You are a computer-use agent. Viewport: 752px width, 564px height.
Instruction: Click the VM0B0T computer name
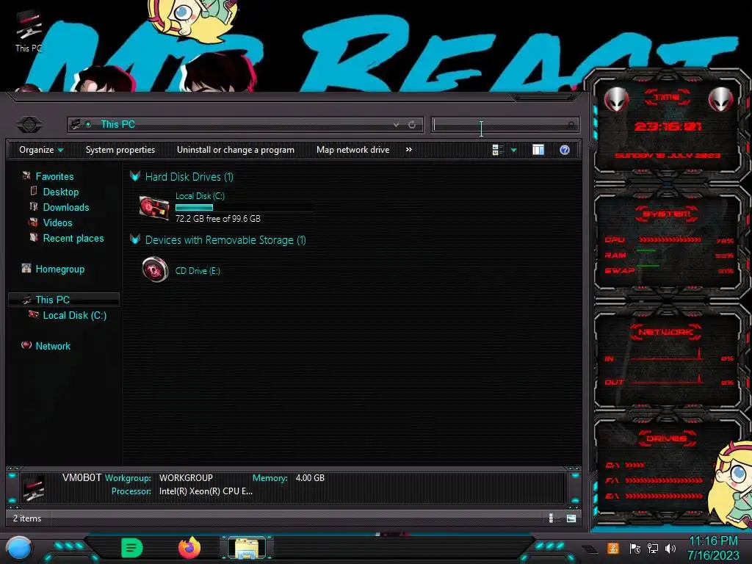[x=82, y=477]
